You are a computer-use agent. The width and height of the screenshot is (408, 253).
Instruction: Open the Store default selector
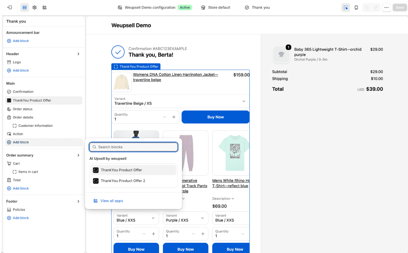[x=216, y=8]
